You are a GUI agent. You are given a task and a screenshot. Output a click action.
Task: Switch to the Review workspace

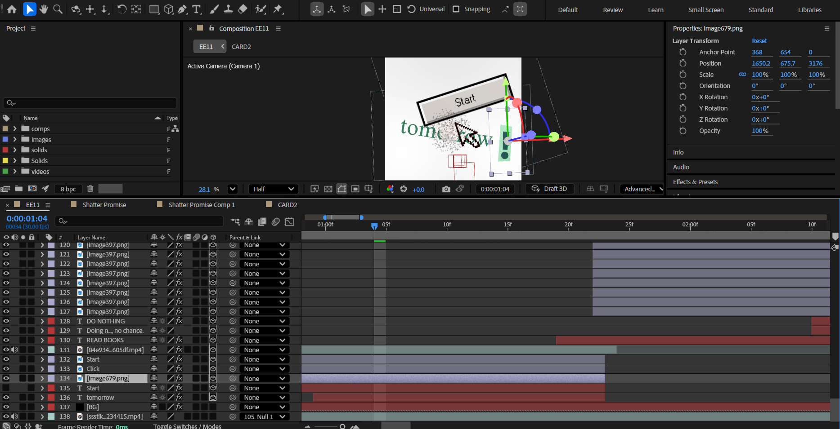[612, 10]
